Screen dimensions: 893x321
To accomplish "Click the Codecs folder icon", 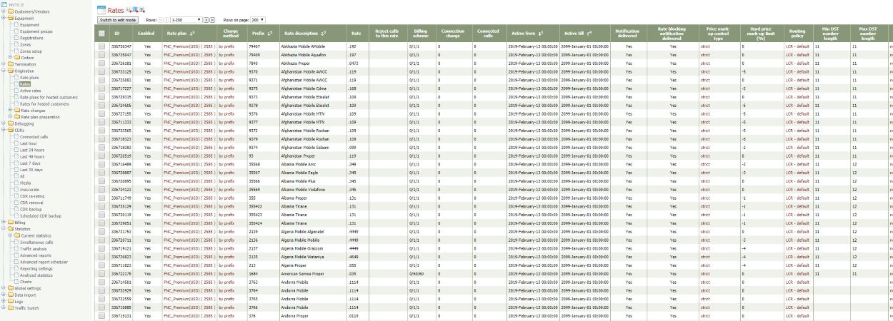I will tap(17, 58).
